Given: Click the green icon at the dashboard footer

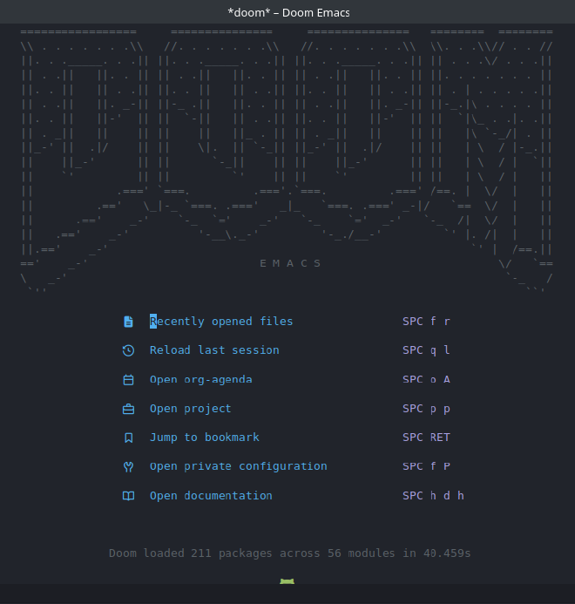Looking at the screenshot, I should pyautogui.click(x=287, y=581).
